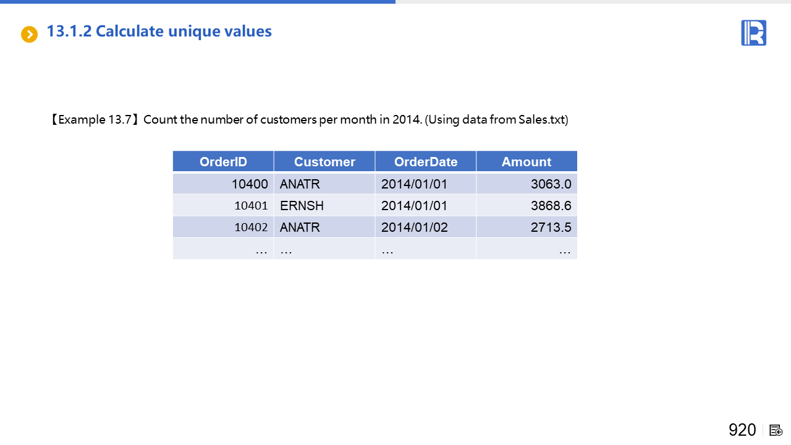Select the ERNSH customer cell
The width and height of the screenshot is (791, 445).
point(324,206)
